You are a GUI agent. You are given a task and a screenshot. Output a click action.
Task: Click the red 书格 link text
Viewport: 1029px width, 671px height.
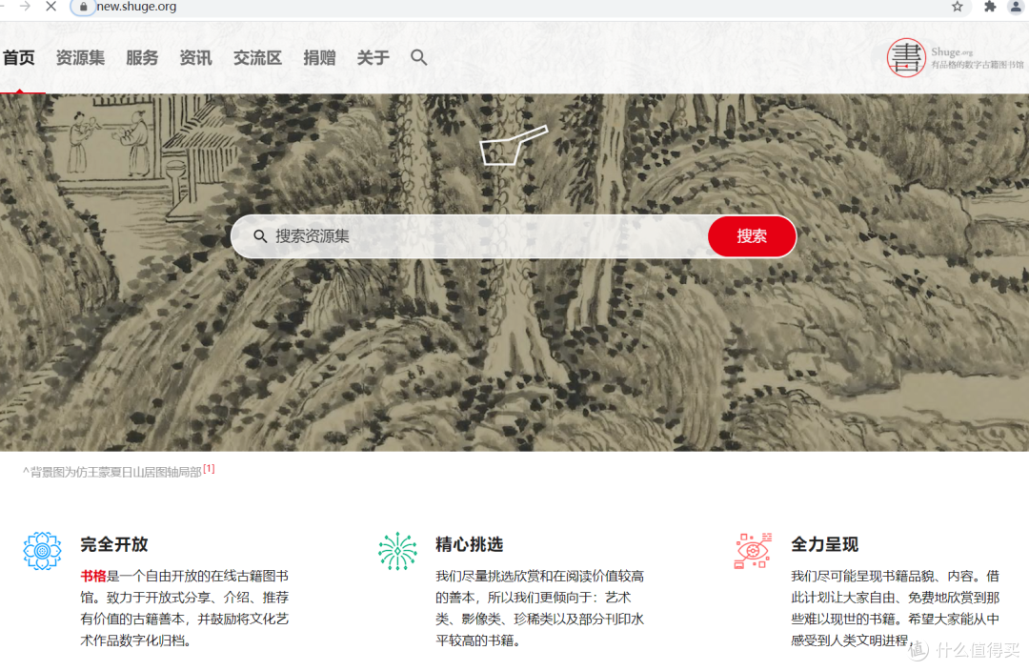[93, 576]
